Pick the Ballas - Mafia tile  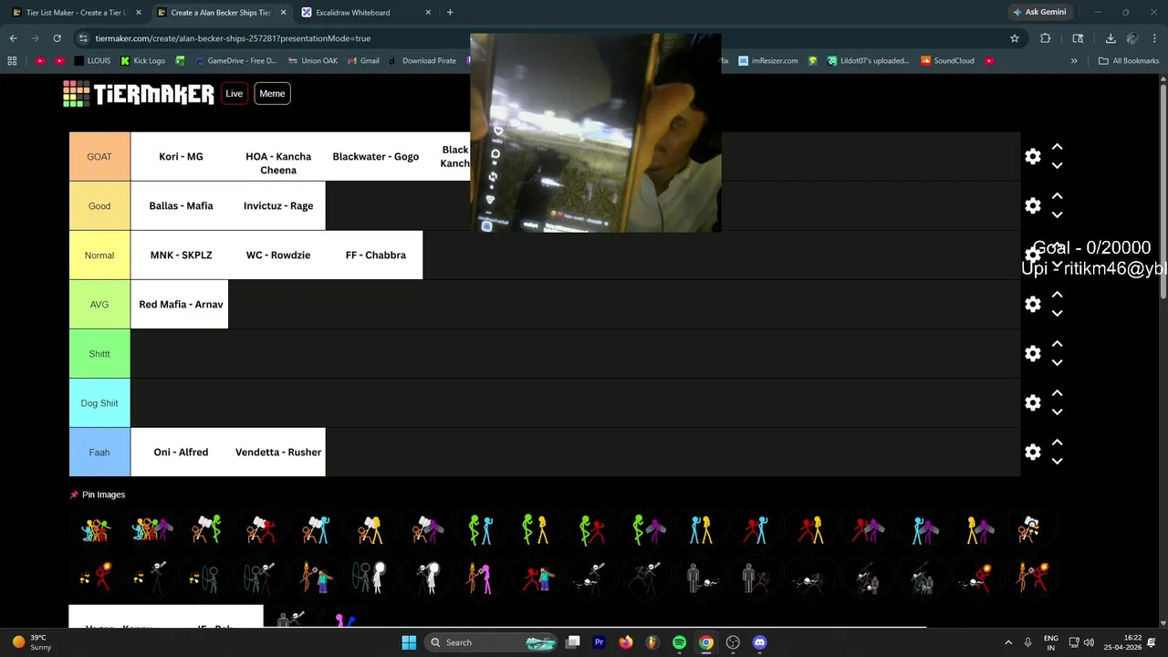(181, 206)
